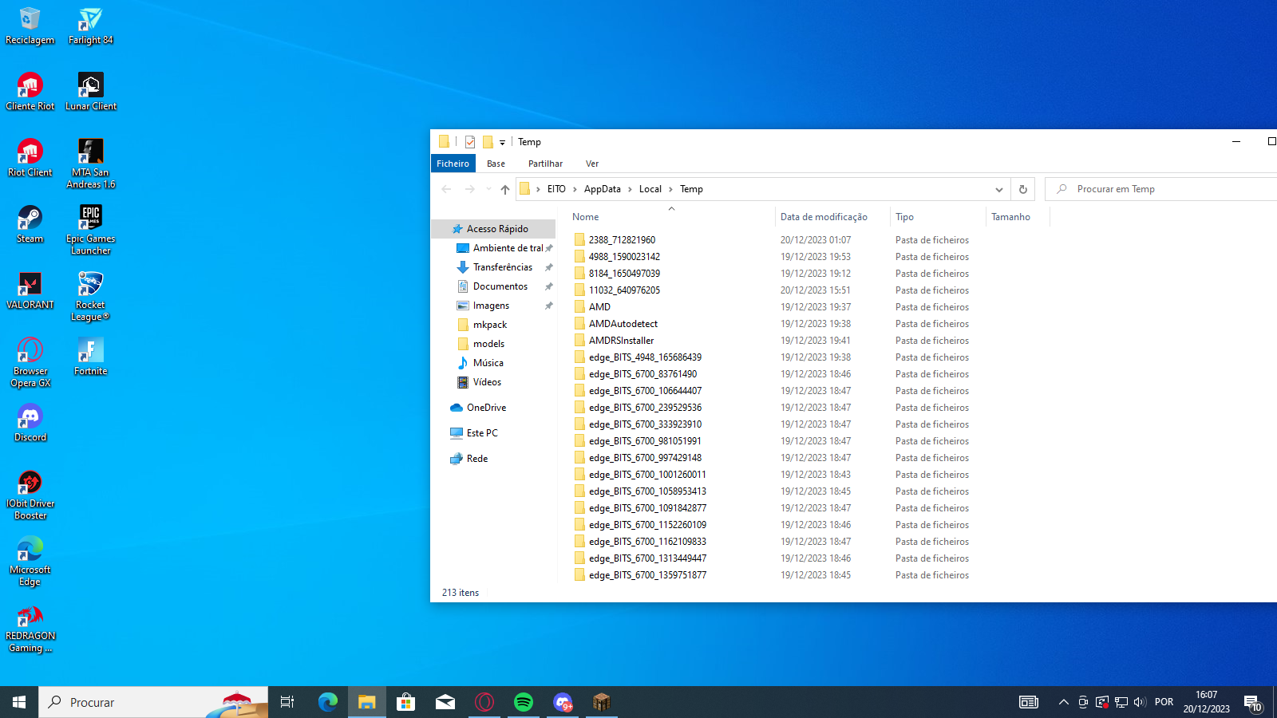Image resolution: width=1277 pixels, height=718 pixels.
Task: Select the MTA San Andreas 1.6 icon
Action: pyautogui.click(x=90, y=164)
